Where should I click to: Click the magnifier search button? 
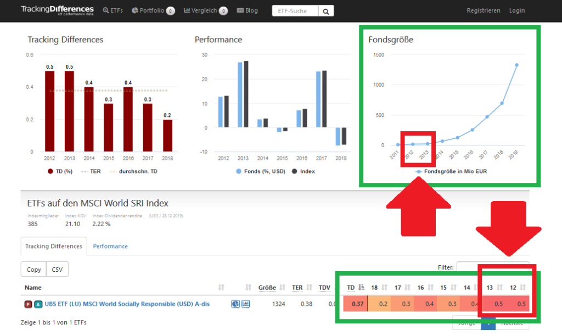(326, 11)
